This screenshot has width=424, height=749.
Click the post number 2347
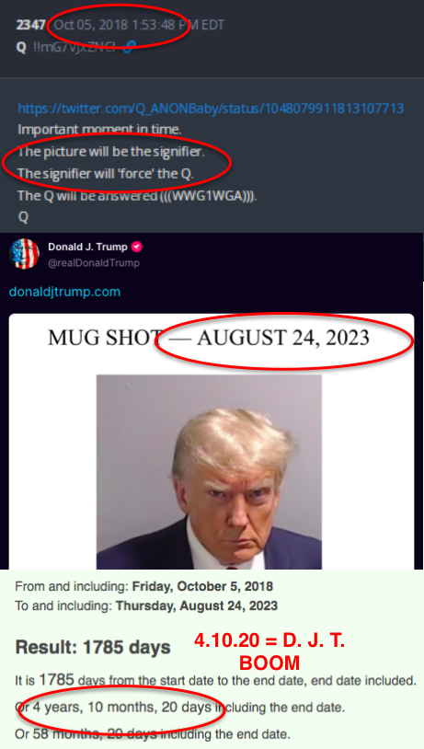click(30, 25)
